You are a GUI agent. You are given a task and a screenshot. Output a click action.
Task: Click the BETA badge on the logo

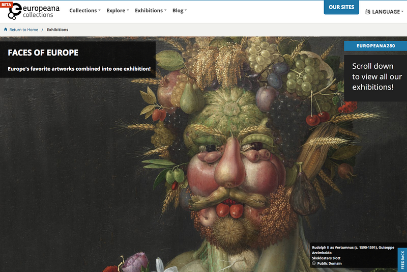(6, 5)
